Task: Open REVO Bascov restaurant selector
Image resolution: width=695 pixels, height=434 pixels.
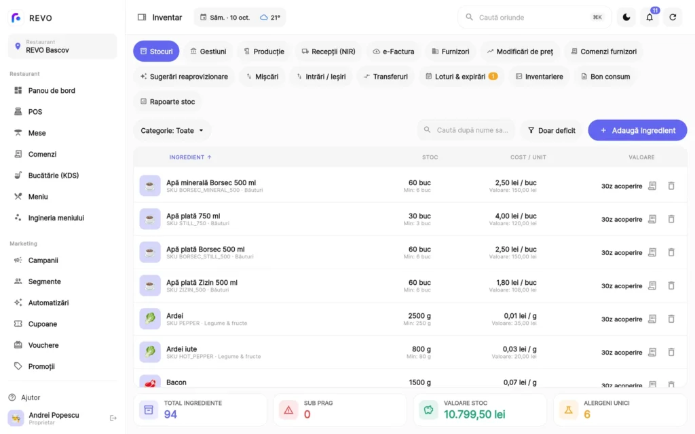Action: (62, 46)
